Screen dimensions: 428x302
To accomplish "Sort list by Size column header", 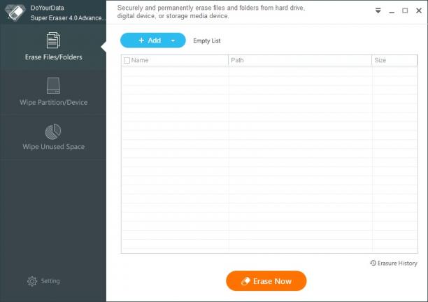I will (x=394, y=60).
